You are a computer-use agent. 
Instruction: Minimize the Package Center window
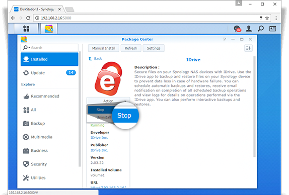[233, 39]
